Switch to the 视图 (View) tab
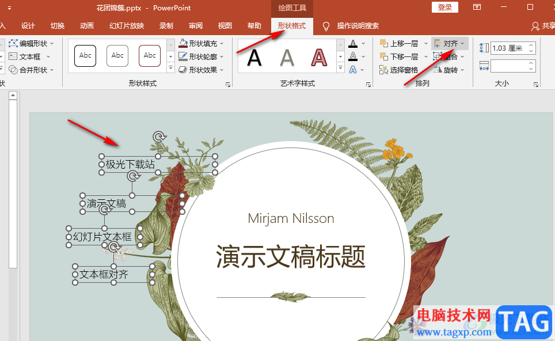The height and width of the screenshot is (341, 555). click(x=225, y=25)
